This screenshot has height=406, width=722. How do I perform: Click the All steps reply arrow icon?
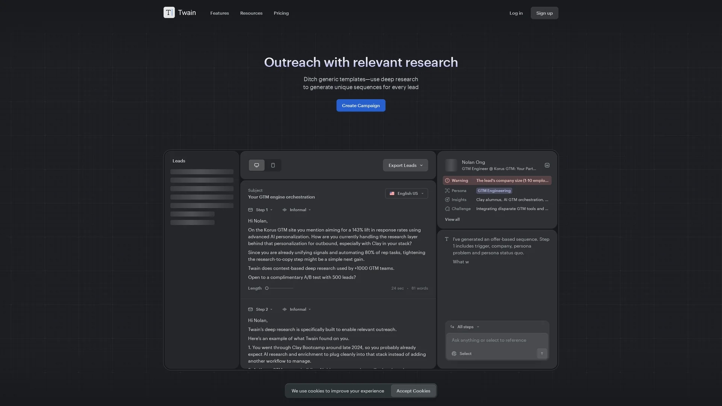(452, 327)
